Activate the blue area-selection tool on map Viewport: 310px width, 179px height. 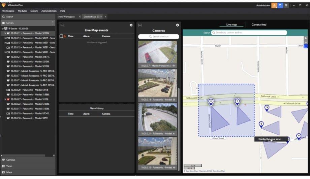click(306, 46)
